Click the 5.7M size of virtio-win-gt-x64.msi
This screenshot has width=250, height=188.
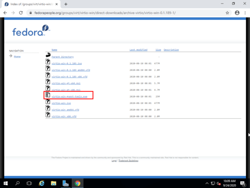pos(157,83)
